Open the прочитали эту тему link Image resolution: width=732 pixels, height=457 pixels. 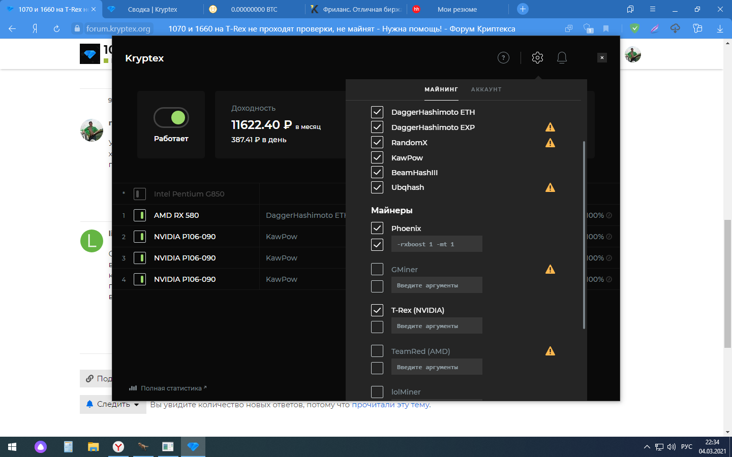tap(391, 405)
